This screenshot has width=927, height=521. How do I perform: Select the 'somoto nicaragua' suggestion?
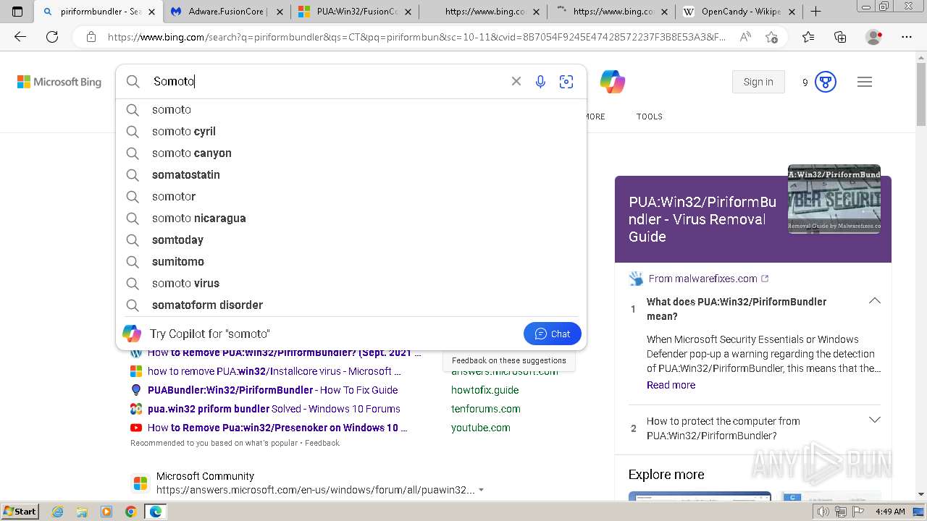click(351, 218)
